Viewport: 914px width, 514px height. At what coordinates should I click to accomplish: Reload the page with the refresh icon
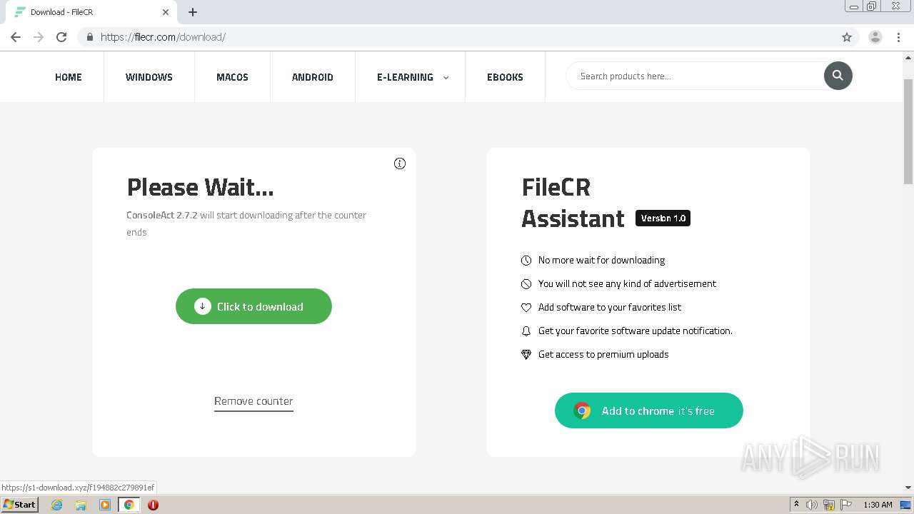[61, 37]
